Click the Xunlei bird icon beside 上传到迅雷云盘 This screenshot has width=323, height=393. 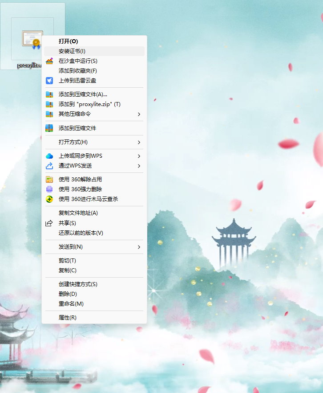(49, 81)
